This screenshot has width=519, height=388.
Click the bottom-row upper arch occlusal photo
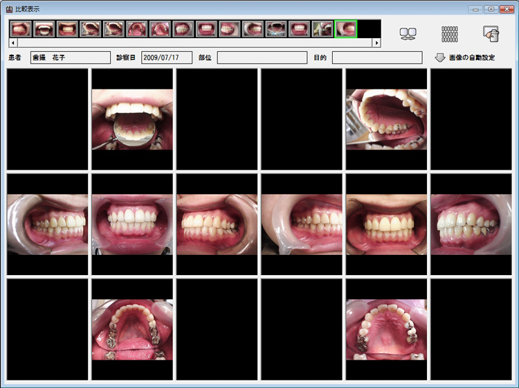pyautogui.click(x=387, y=329)
